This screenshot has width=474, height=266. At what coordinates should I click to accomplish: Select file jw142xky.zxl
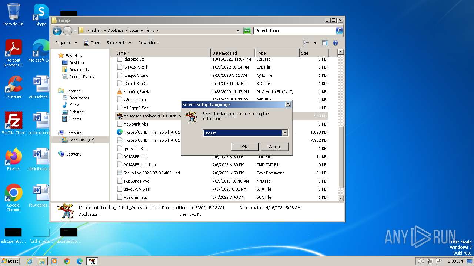point(135,67)
